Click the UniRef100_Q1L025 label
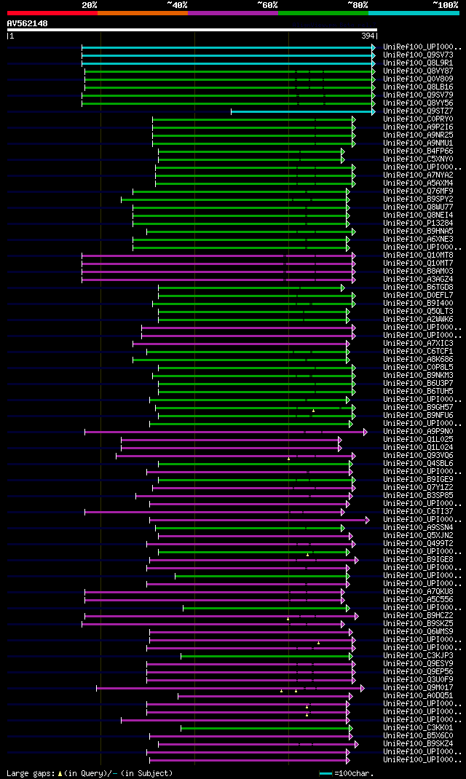Image resolution: width=466 pixels, height=779 pixels. tap(418, 439)
